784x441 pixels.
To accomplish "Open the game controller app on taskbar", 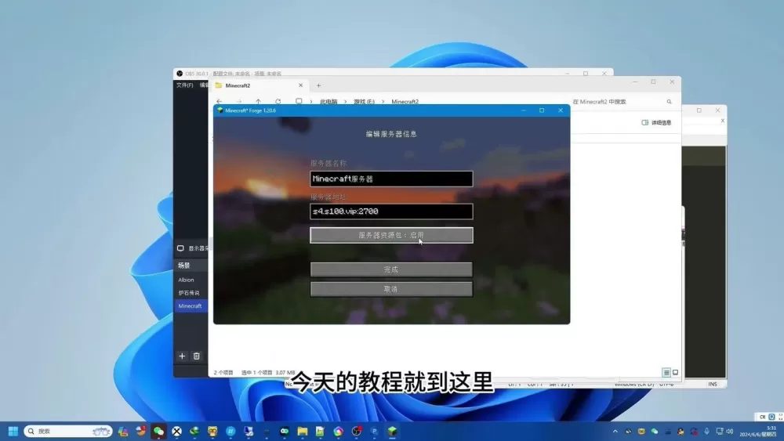I will 285,431.
